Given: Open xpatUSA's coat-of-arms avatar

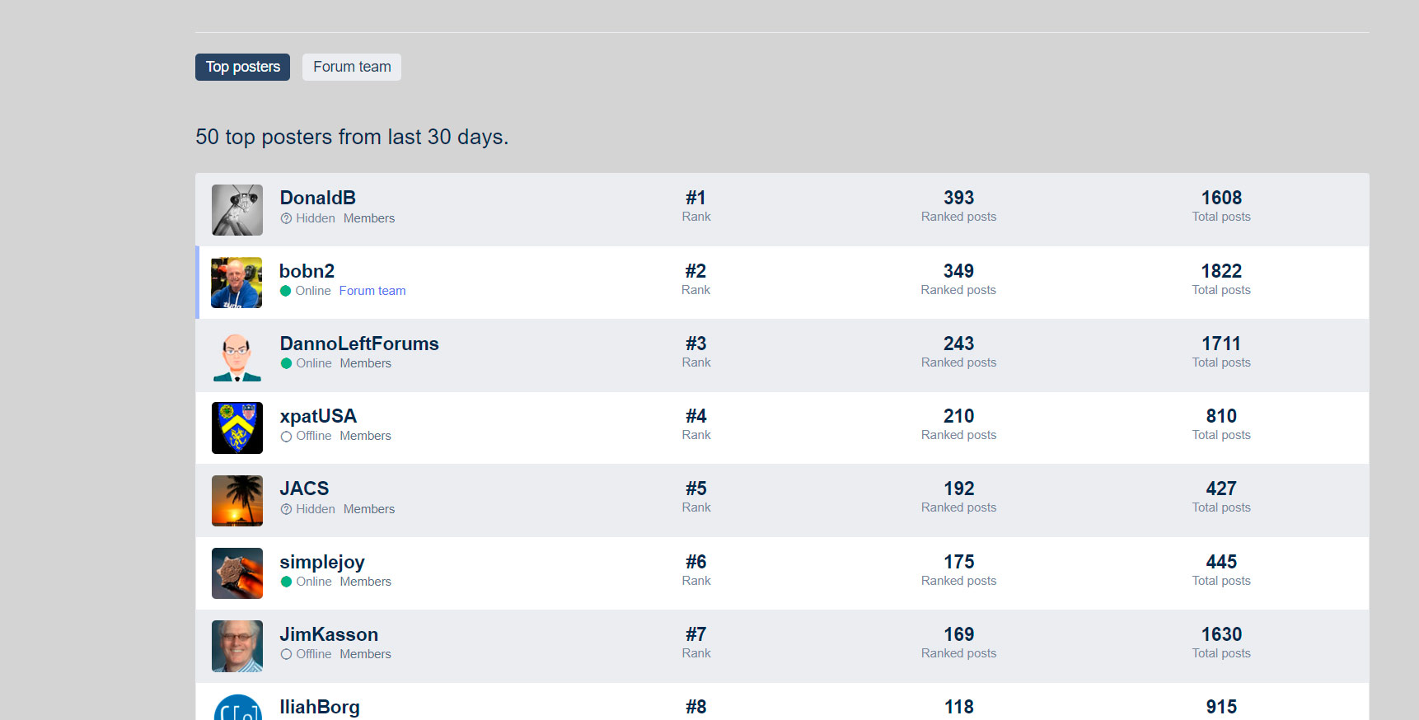Looking at the screenshot, I should tap(237, 428).
